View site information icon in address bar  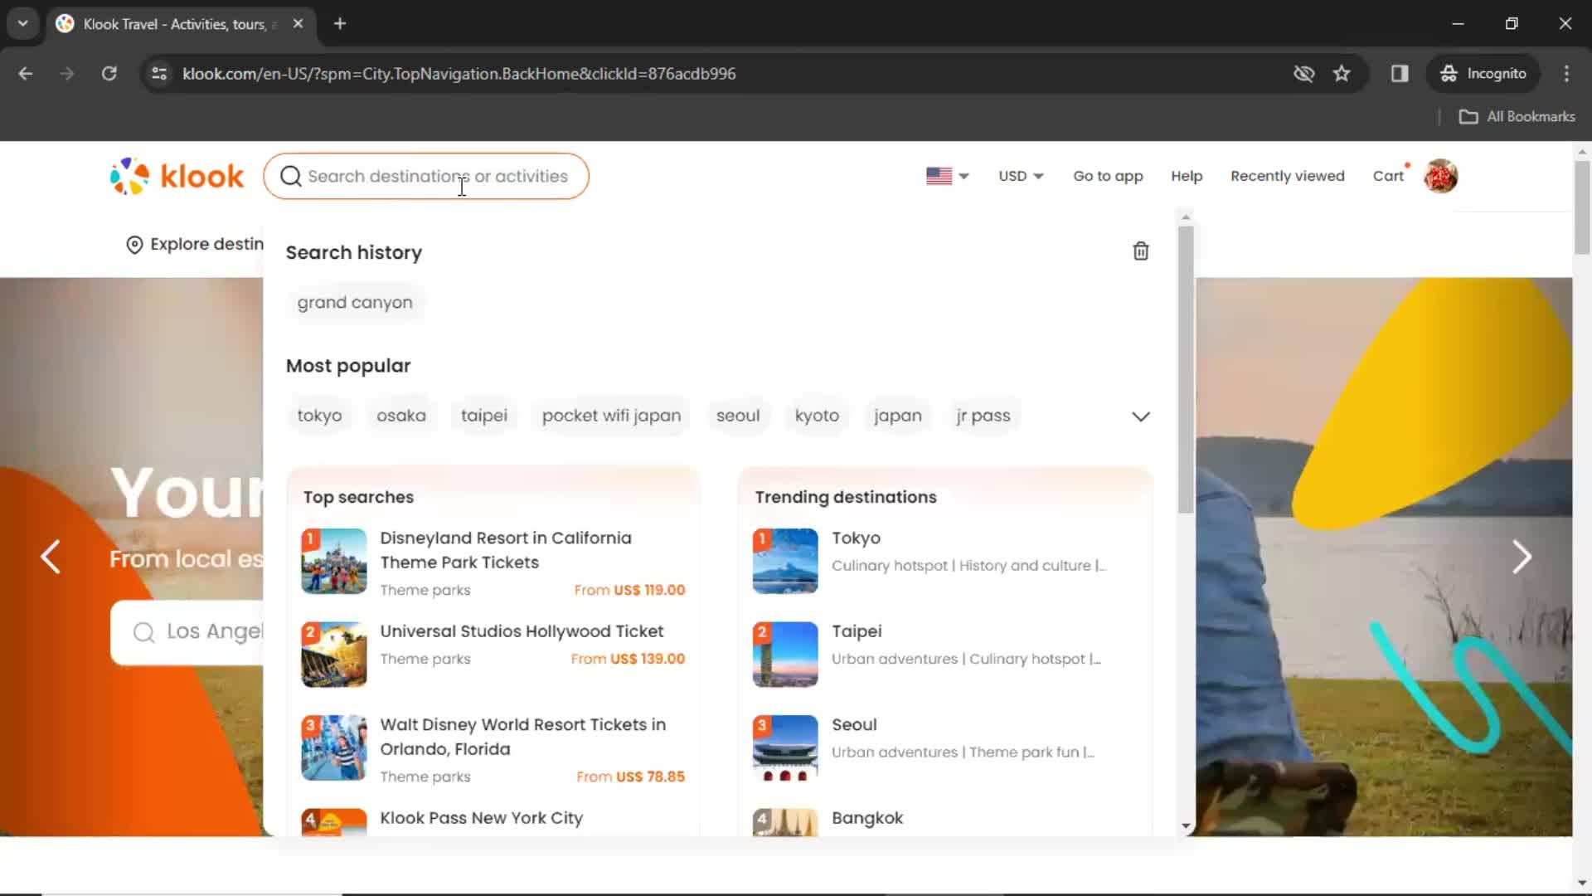[x=159, y=74]
